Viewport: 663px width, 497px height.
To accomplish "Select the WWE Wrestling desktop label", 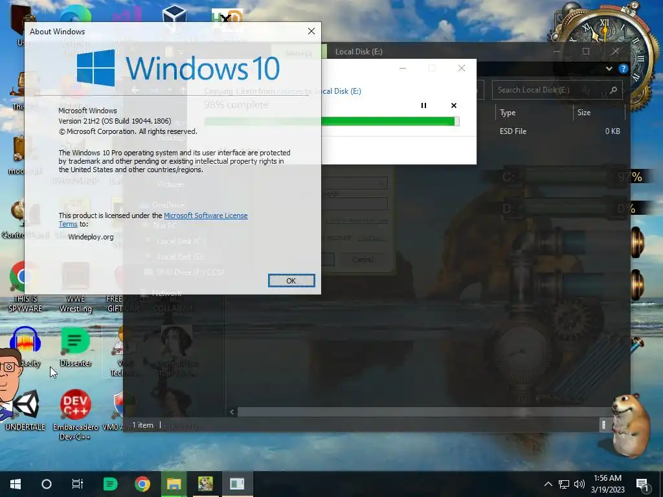I will click(x=76, y=304).
